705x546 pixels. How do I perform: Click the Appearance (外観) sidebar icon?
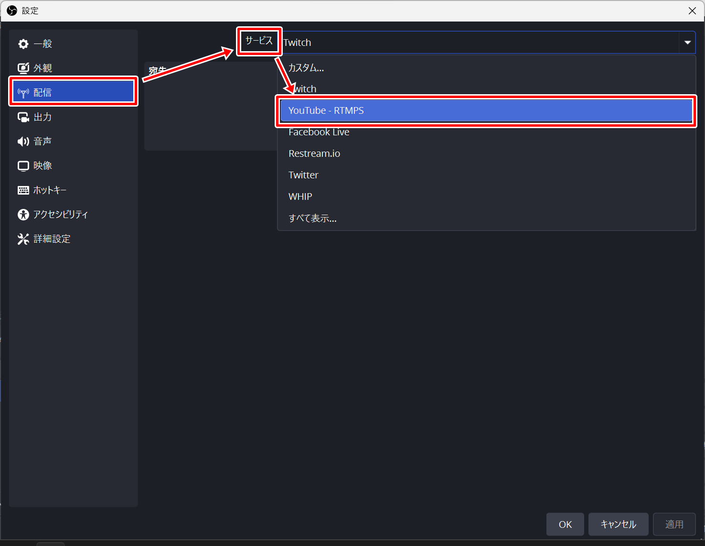[23, 68]
